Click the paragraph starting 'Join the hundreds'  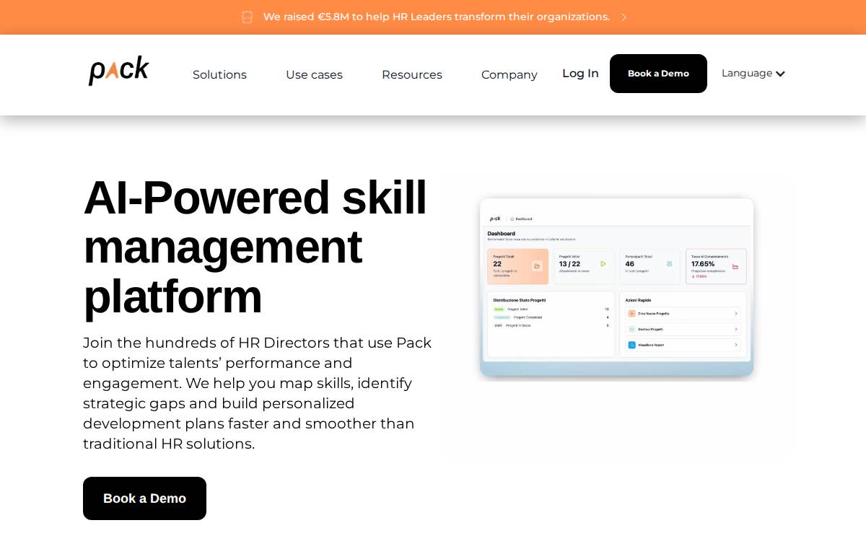[x=258, y=393]
